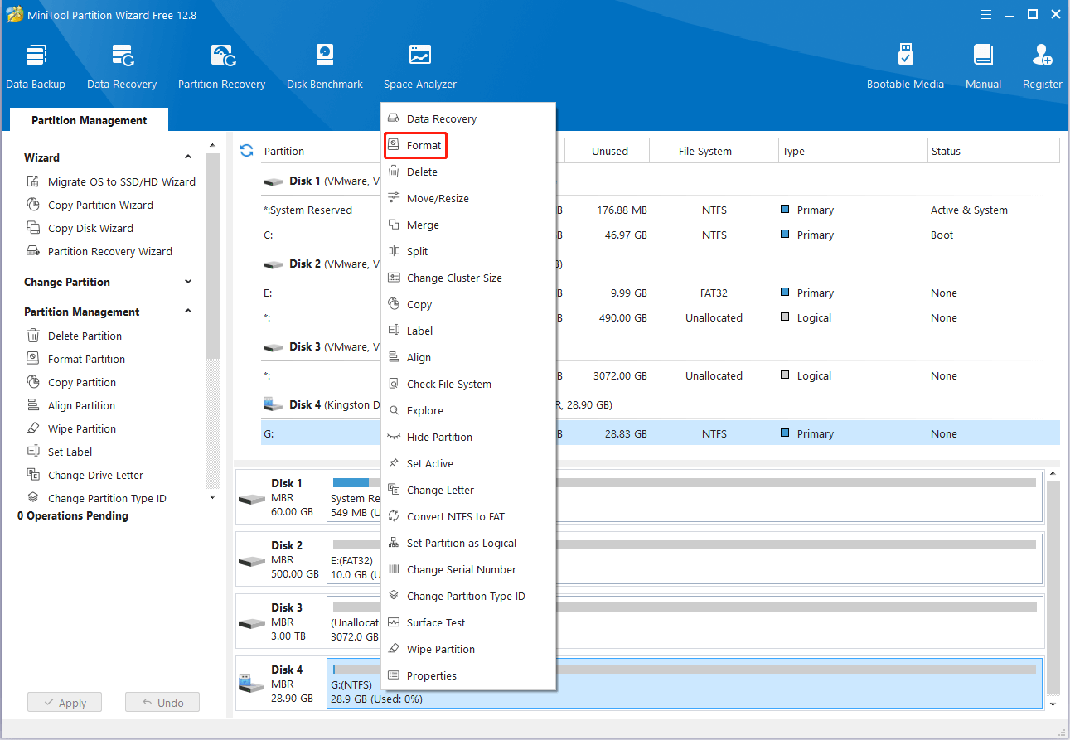Choose Align in context menu
This screenshot has height=740, width=1070.
(x=467, y=358)
